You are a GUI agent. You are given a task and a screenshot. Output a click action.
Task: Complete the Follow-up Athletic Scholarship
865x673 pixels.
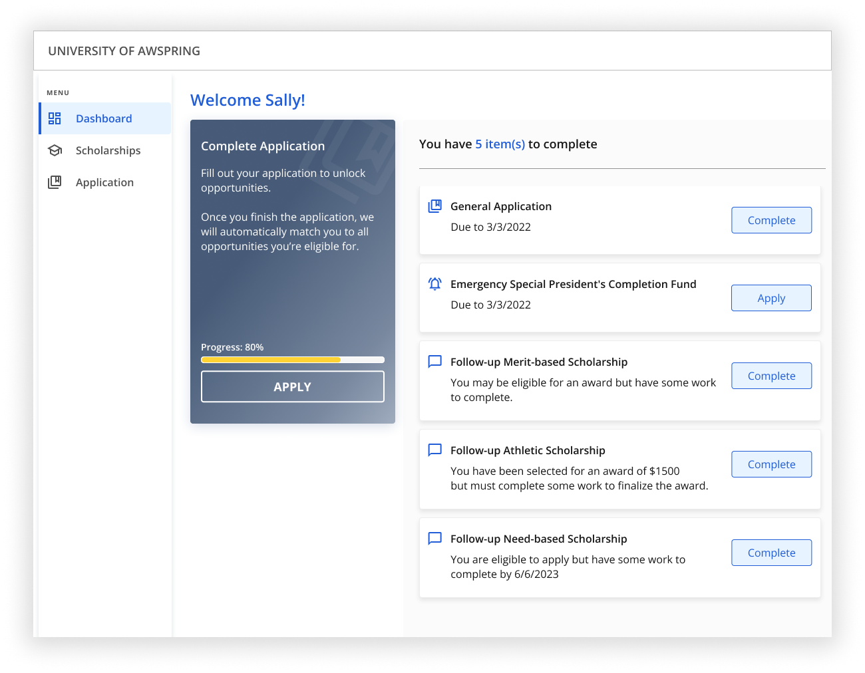tap(771, 464)
